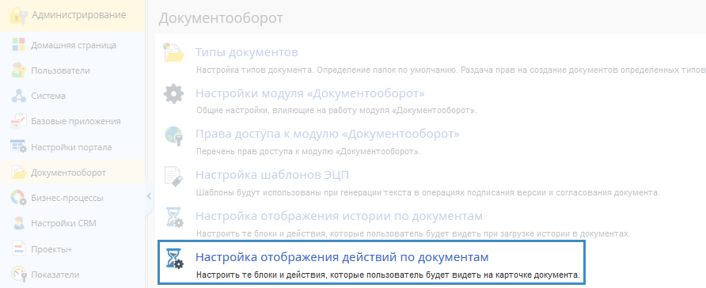
Task: Click the Документооборот folder icon in sidebar
Action: (x=18, y=172)
